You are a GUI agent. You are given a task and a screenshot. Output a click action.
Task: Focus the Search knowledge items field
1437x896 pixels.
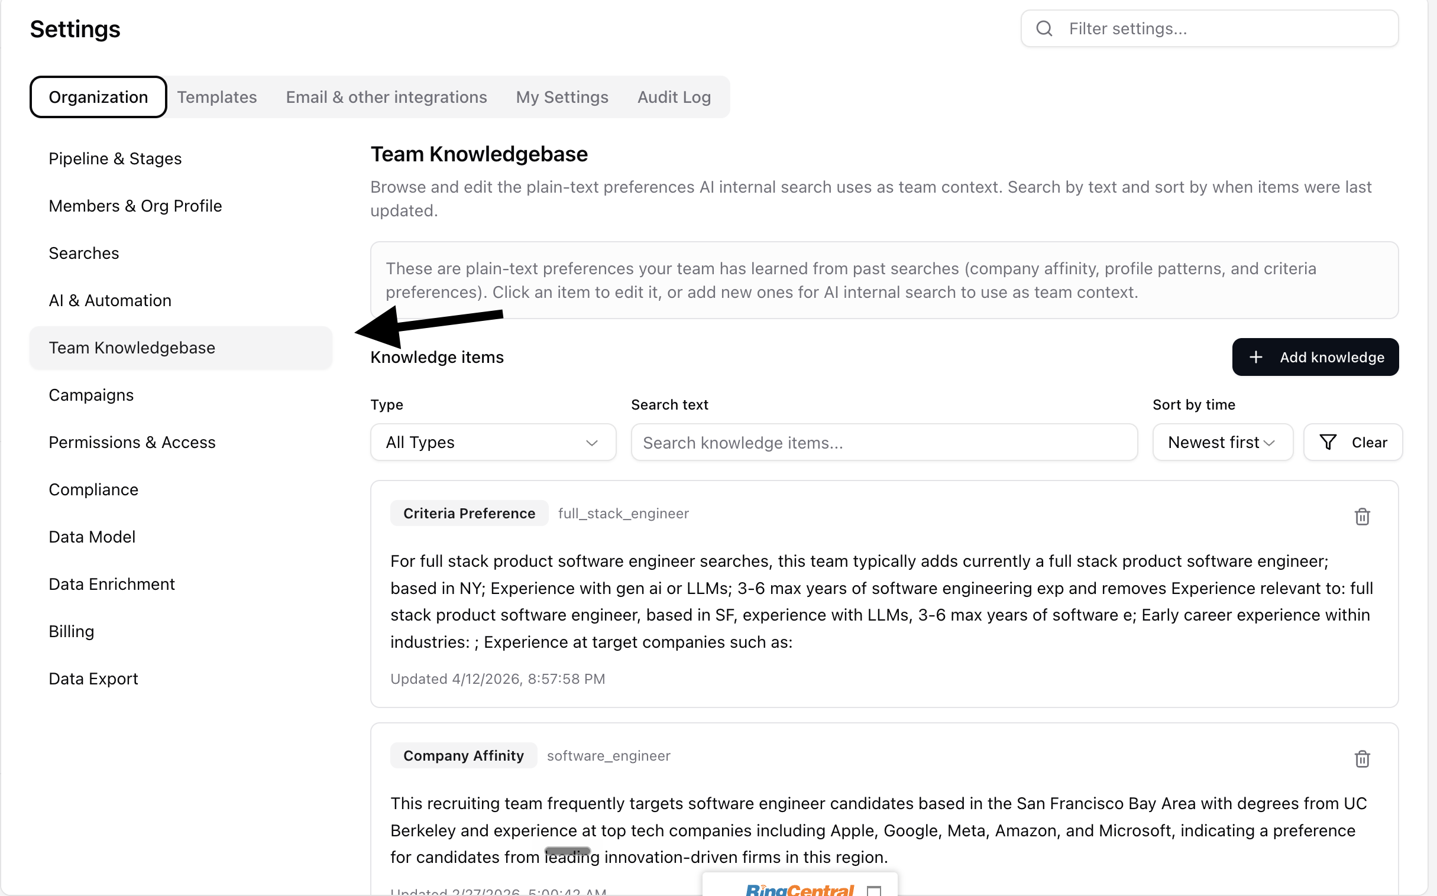coord(884,442)
